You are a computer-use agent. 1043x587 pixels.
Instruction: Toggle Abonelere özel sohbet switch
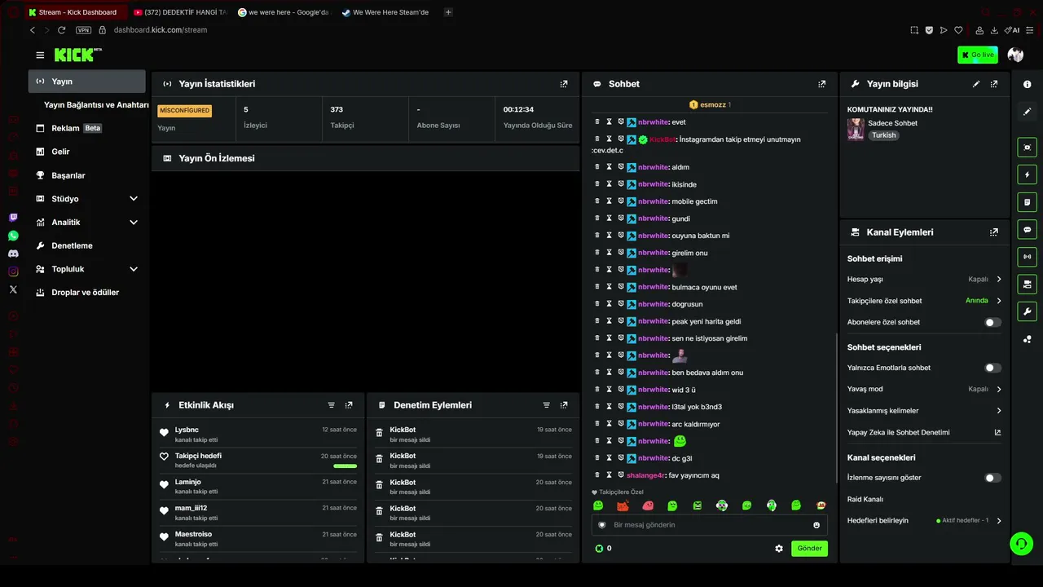click(x=992, y=322)
